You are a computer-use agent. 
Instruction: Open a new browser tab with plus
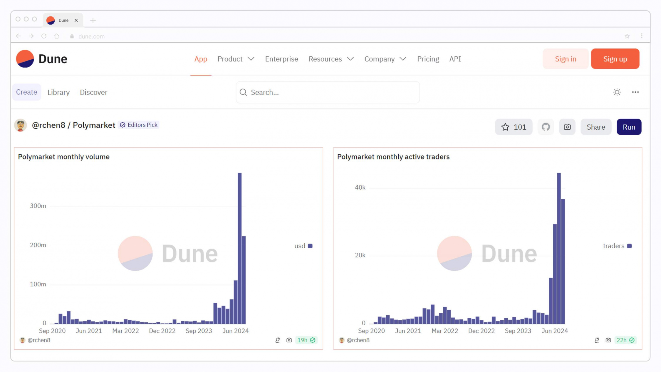click(x=93, y=20)
